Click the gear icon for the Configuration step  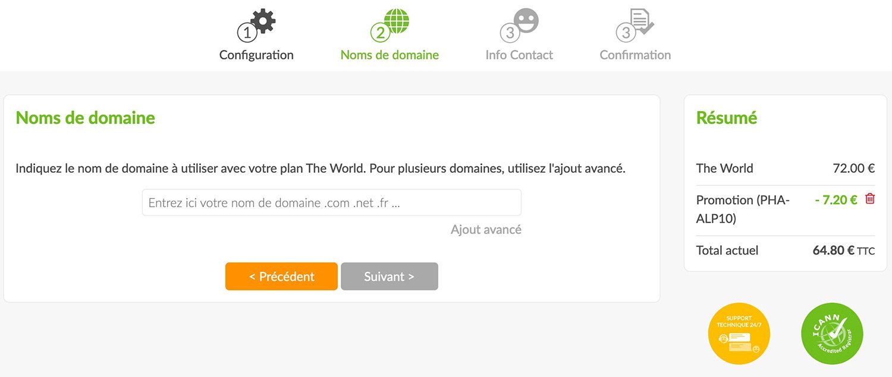(x=263, y=21)
